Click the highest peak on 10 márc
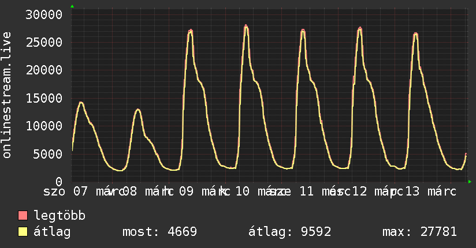Screen dimensions: 476x248 point(246,26)
